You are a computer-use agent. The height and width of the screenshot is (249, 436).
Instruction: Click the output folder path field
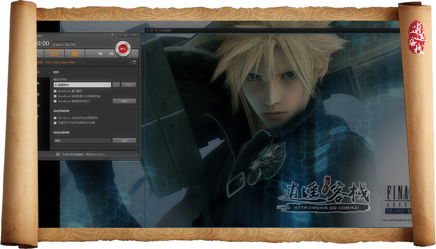coord(82,85)
